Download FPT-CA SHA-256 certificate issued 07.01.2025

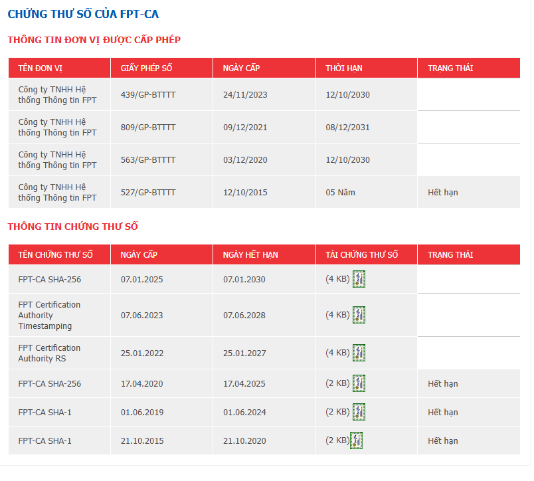(359, 279)
